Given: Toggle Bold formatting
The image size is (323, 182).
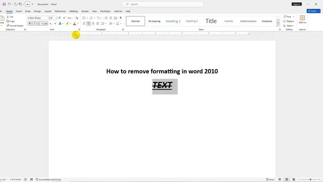Looking at the screenshot, I should click(30, 24).
